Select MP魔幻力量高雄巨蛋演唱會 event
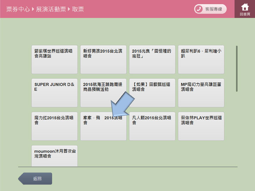 pyautogui.click(x=201, y=93)
